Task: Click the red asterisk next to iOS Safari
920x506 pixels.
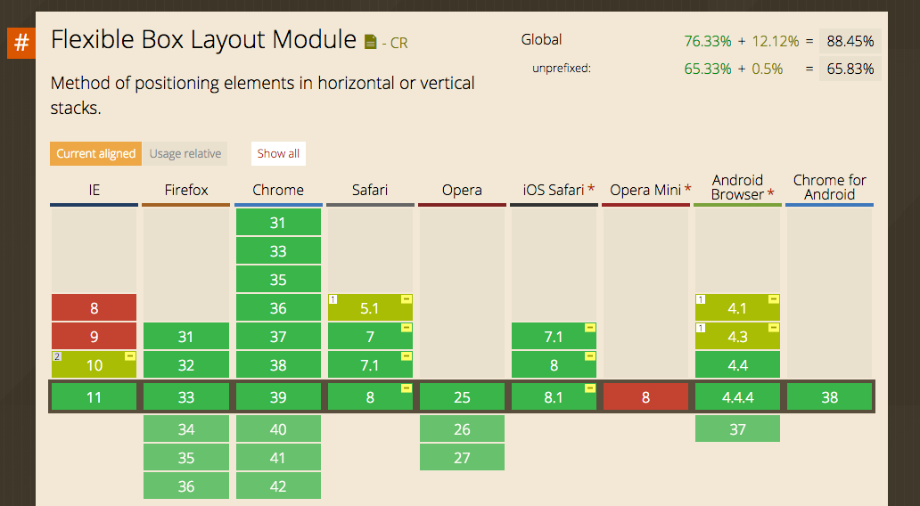Action: click(591, 190)
